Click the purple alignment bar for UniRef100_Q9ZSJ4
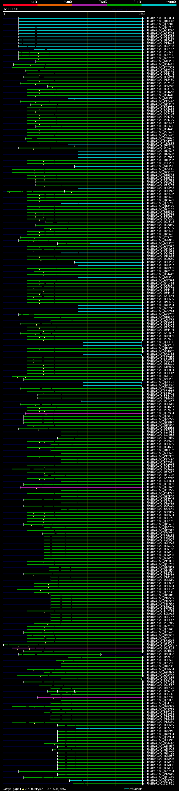The height and width of the screenshot is (791, 179). point(84,413)
